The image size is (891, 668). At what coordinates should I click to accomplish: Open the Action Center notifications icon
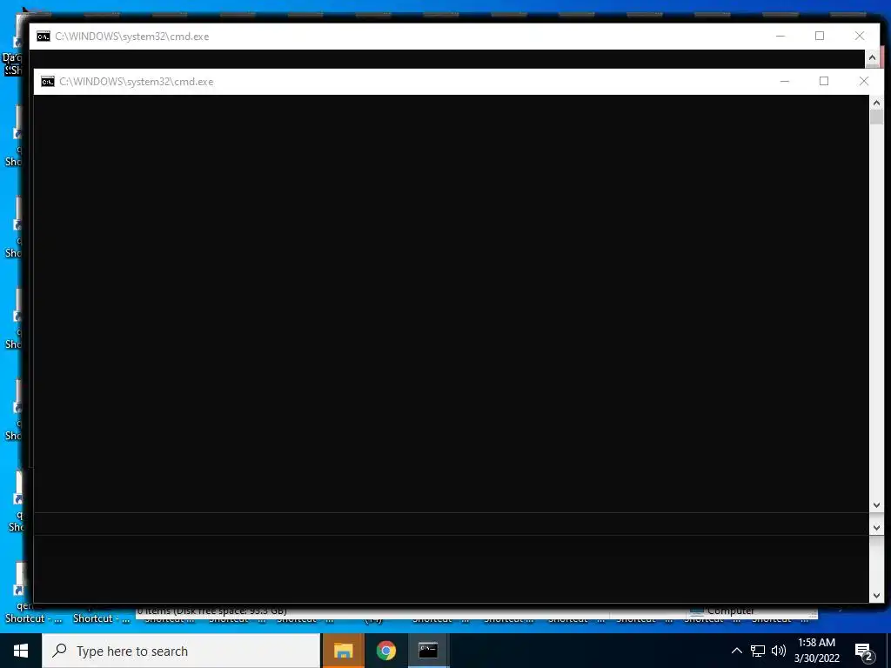tap(864, 651)
